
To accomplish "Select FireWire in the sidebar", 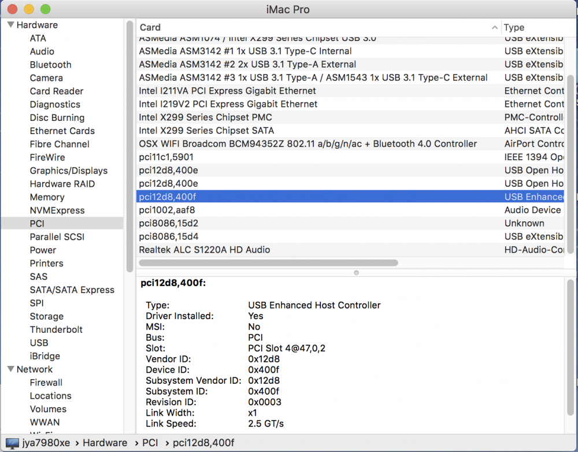I will [x=47, y=157].
